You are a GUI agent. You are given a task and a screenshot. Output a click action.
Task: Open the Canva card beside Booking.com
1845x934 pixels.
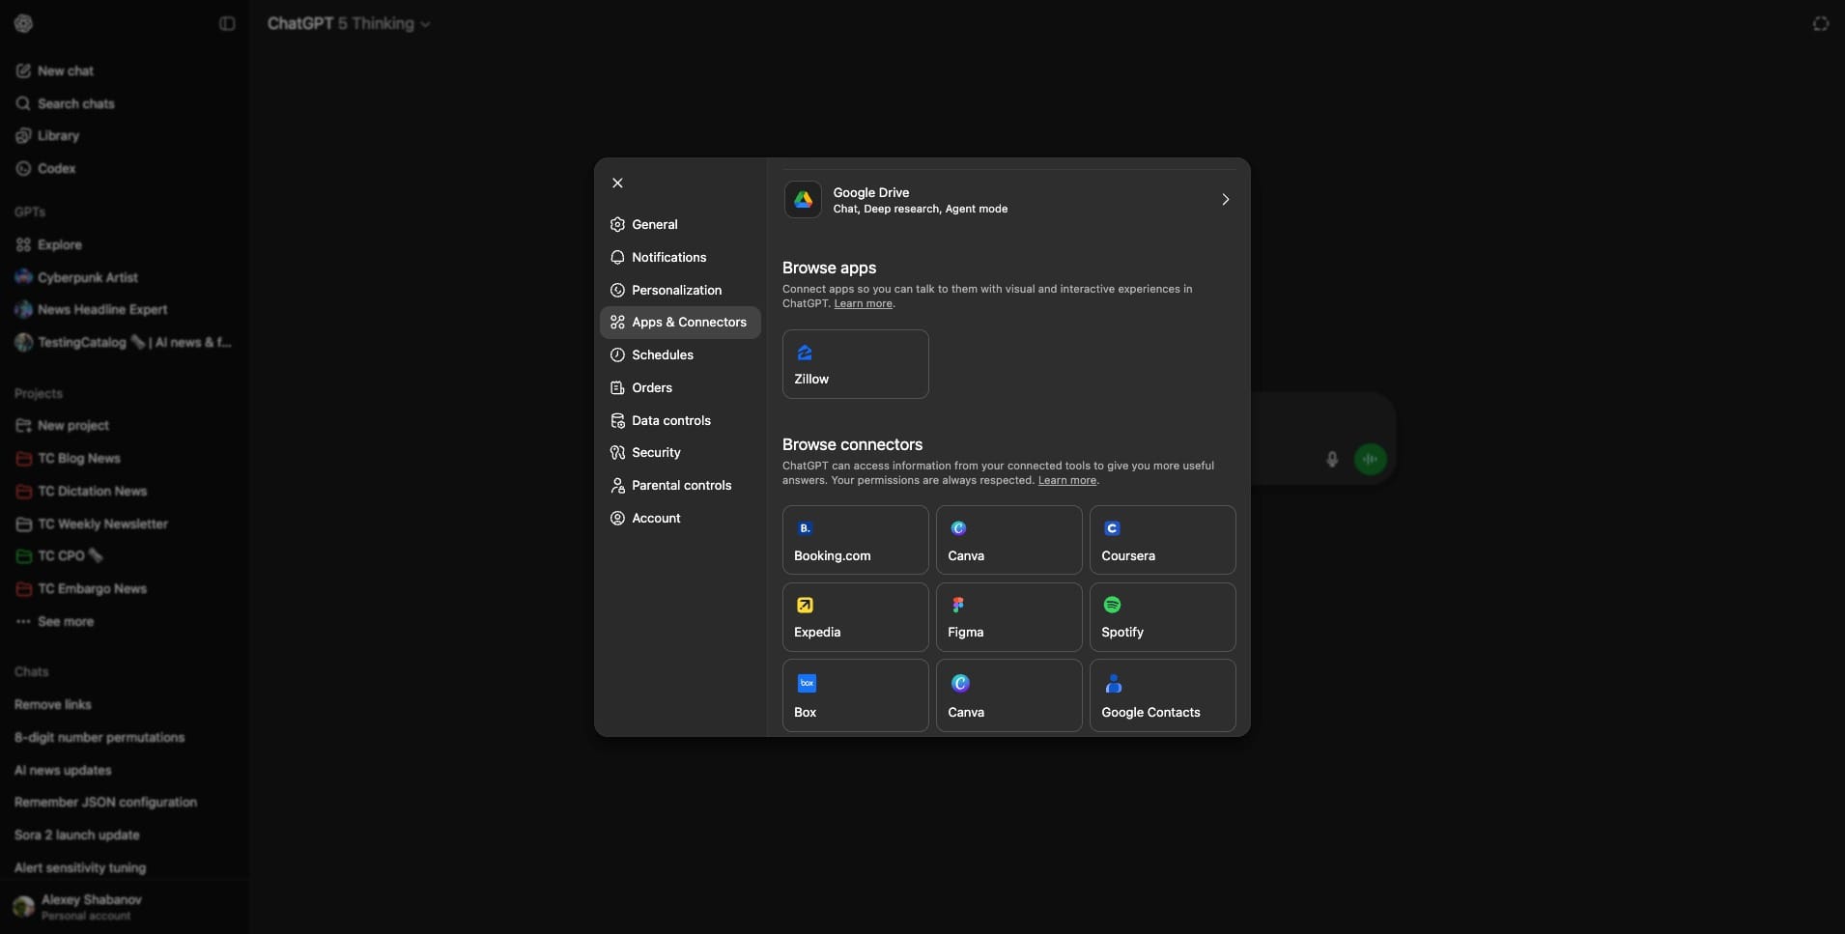pos(1008,540)
